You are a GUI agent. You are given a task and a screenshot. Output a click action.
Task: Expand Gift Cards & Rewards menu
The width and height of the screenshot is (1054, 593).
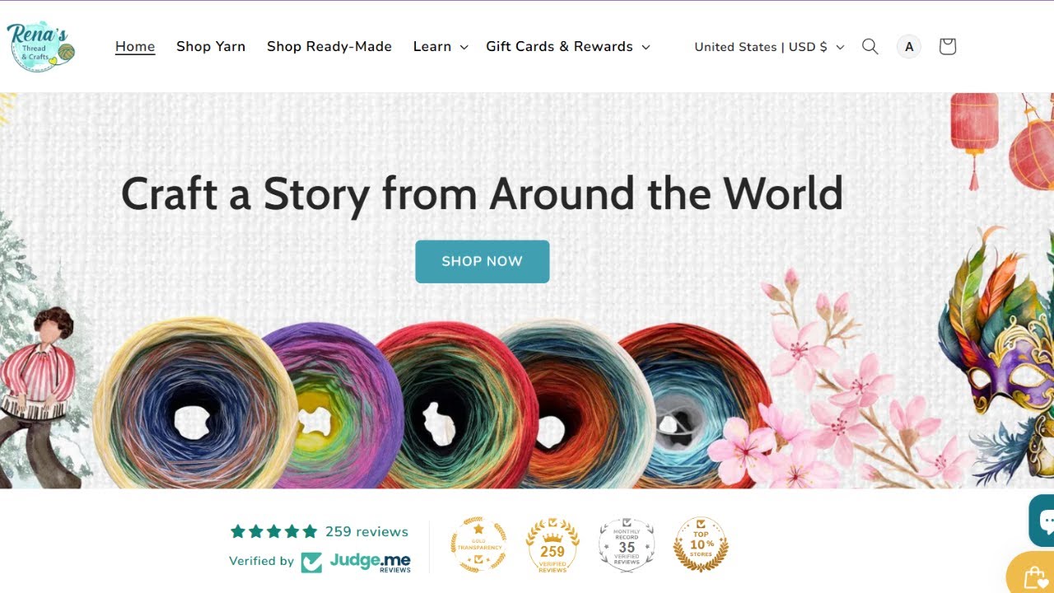coord(568,47)
